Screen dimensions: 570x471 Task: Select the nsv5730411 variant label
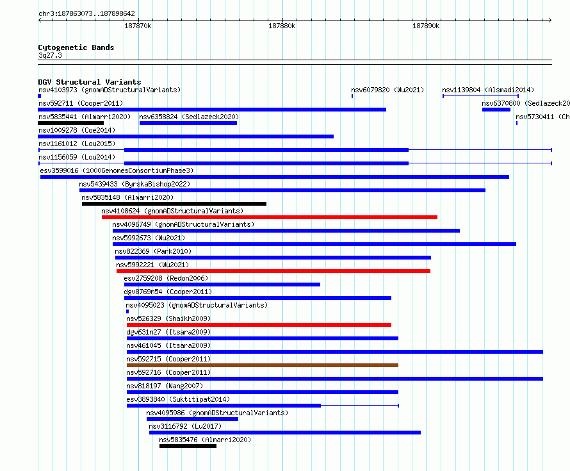[x=542, y=117]
